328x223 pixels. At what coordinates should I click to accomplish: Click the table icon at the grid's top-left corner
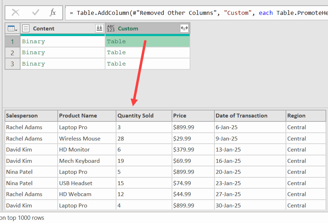tap(10, 28)
